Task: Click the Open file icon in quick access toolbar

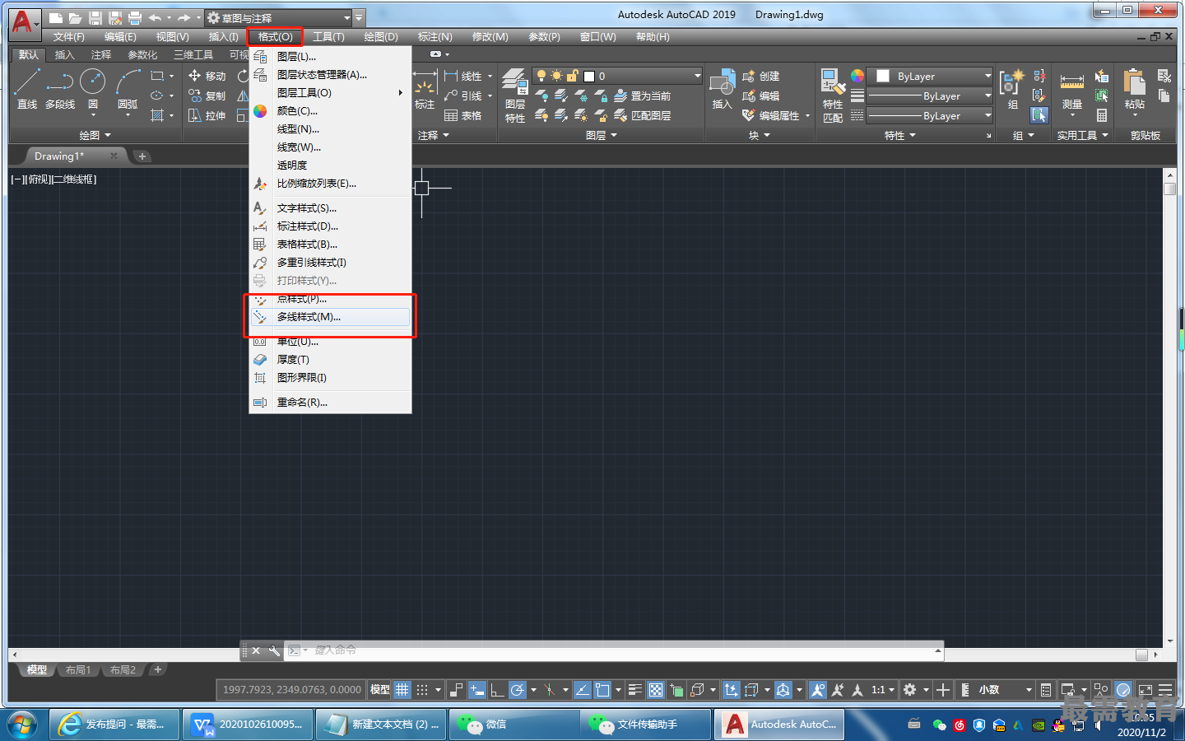Action: 75,17
